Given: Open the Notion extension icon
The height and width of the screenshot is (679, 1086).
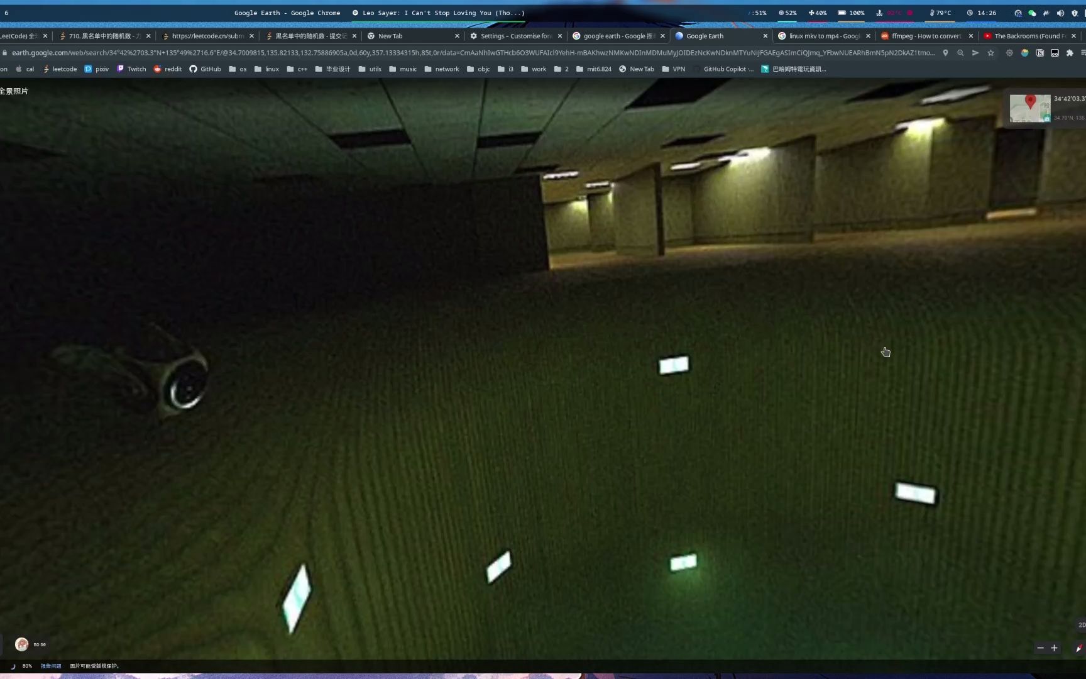Looking at the screenshot, I should (x=1040, y=53).
